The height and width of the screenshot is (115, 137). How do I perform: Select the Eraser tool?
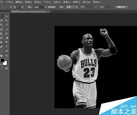pos(1,38)
